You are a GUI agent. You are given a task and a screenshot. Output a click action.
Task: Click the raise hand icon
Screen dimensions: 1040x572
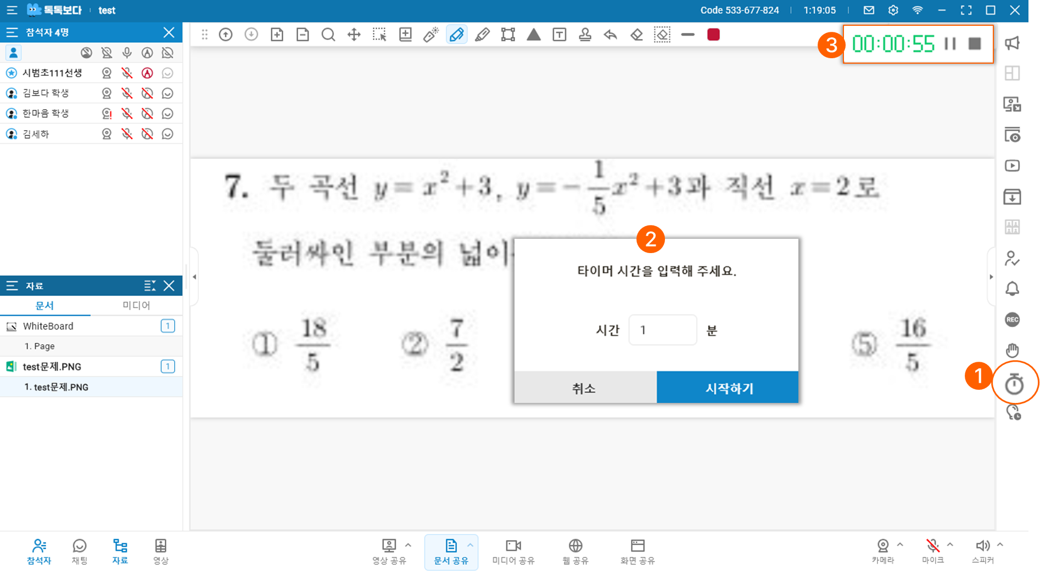pyautogui.click(x=1012, y=350)
